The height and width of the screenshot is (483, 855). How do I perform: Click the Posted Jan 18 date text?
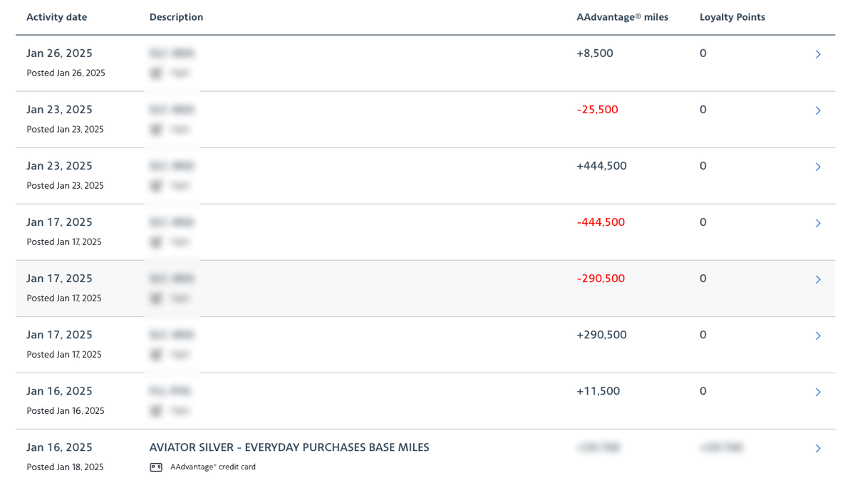66,467
